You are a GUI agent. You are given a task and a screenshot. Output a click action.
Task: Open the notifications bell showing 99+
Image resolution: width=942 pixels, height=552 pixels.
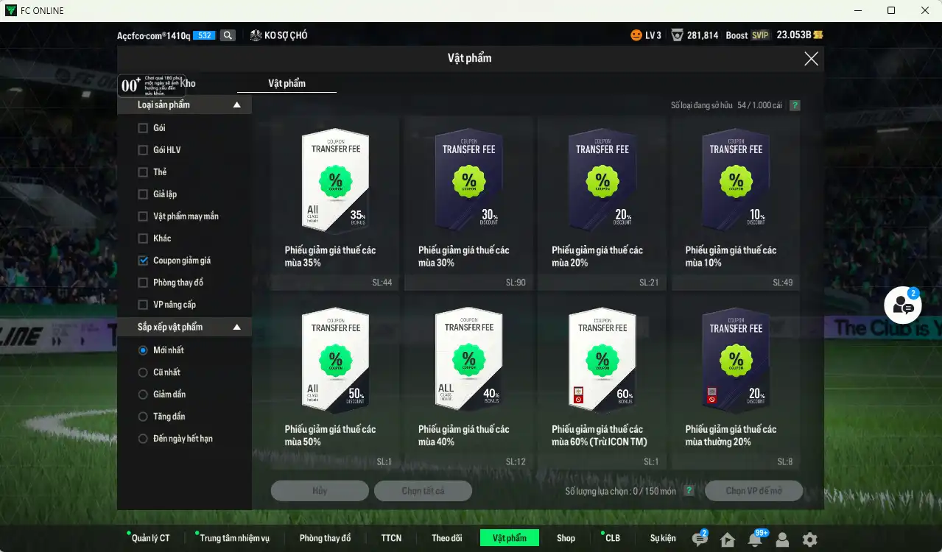(755, 539)
